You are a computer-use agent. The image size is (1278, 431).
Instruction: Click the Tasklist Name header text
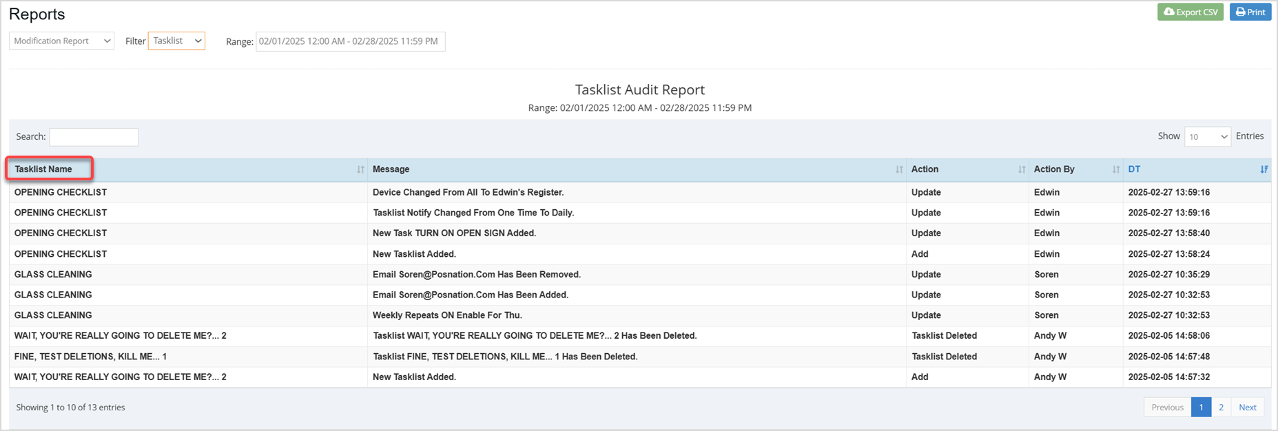point(43,169)
